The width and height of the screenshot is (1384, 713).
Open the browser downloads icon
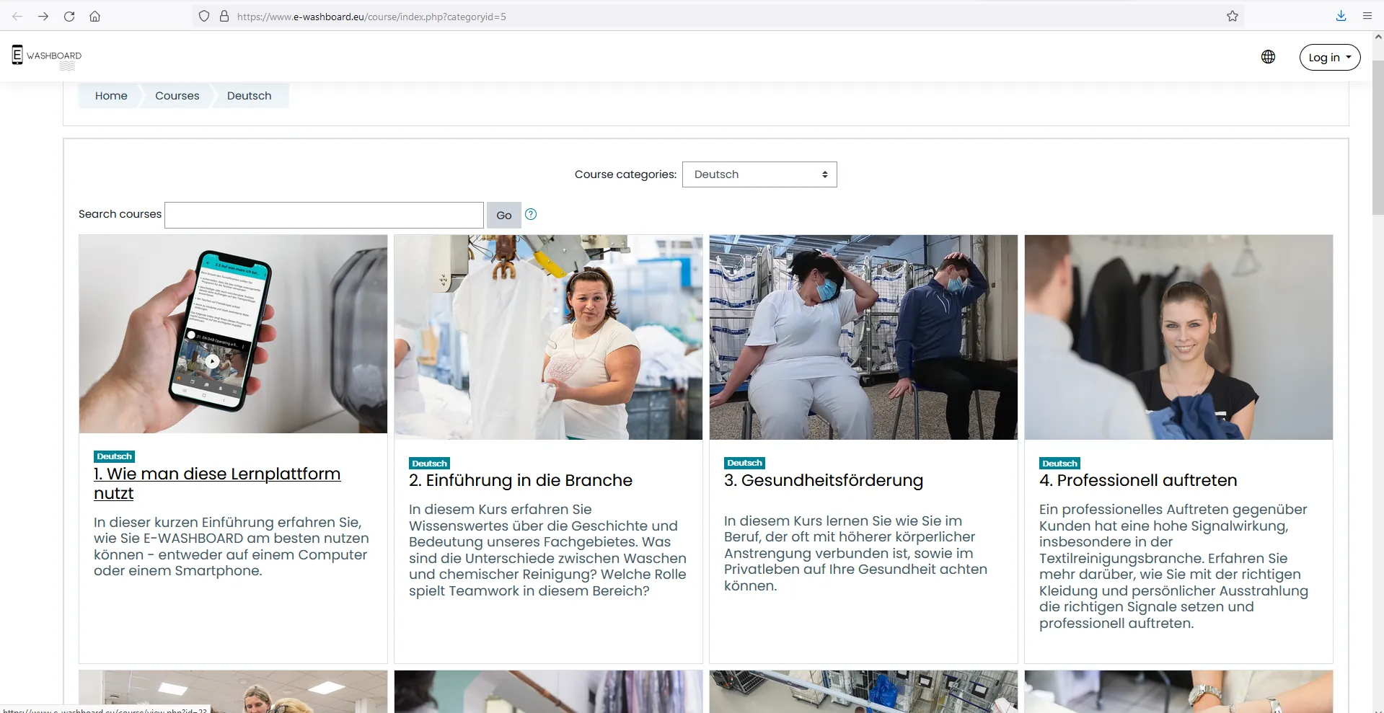(x=1341, y=17)
